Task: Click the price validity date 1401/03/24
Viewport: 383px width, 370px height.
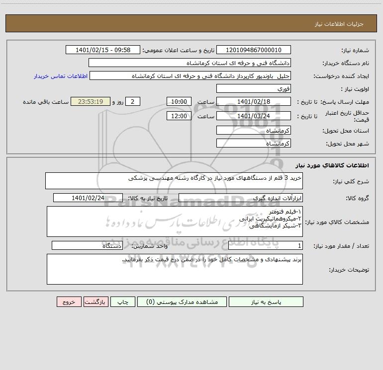Action: click(254, 116)
